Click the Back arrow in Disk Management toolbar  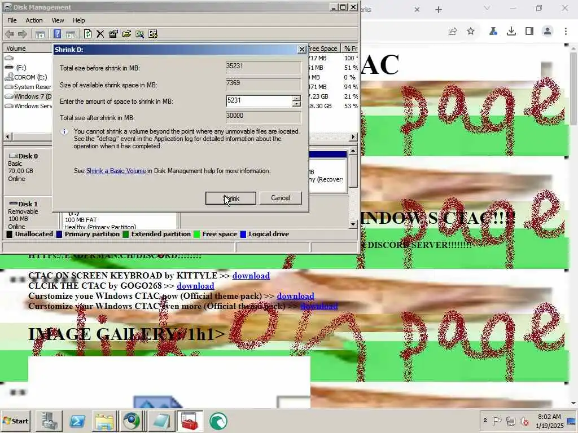pyautogui.click(x=10, y=34)
